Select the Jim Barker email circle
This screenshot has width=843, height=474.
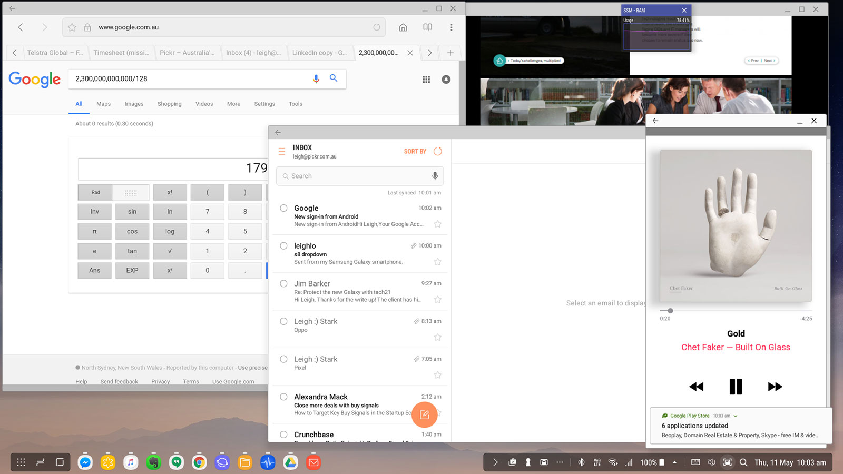pos(283,283)
